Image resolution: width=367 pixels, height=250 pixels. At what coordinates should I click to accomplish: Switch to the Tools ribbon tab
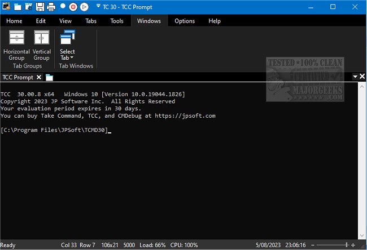point(117,21)
